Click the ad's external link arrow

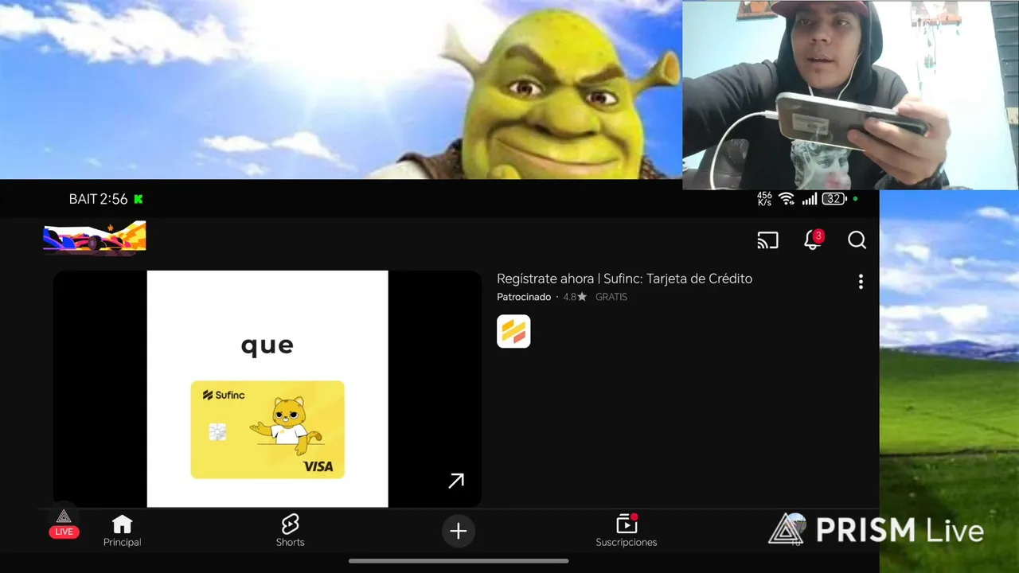456,480
